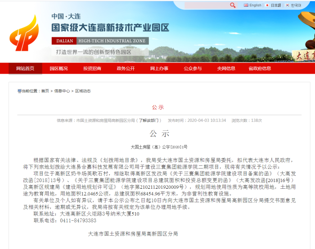Open the 央网信息 menu item
The height and width of the screenshot is (249, 315).
point(226,68)
